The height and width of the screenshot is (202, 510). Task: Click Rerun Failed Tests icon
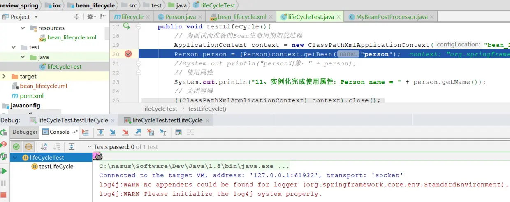(x=3, y=144)
